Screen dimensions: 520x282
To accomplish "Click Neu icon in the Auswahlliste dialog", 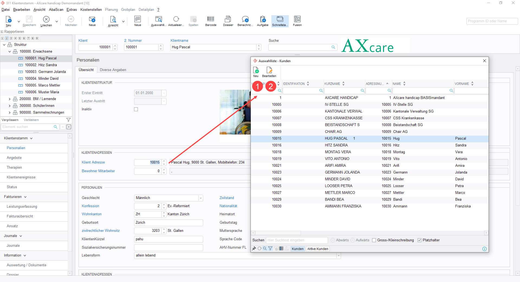I will click(x=256, y=72).
